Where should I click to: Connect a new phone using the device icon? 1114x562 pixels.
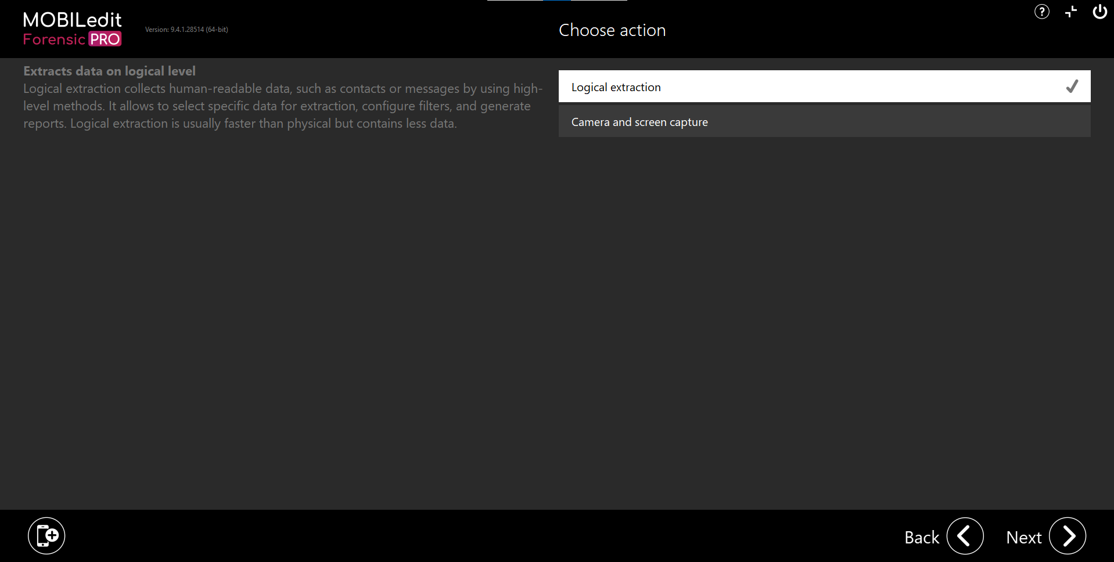pyautogui.click(x=46, y=535)
